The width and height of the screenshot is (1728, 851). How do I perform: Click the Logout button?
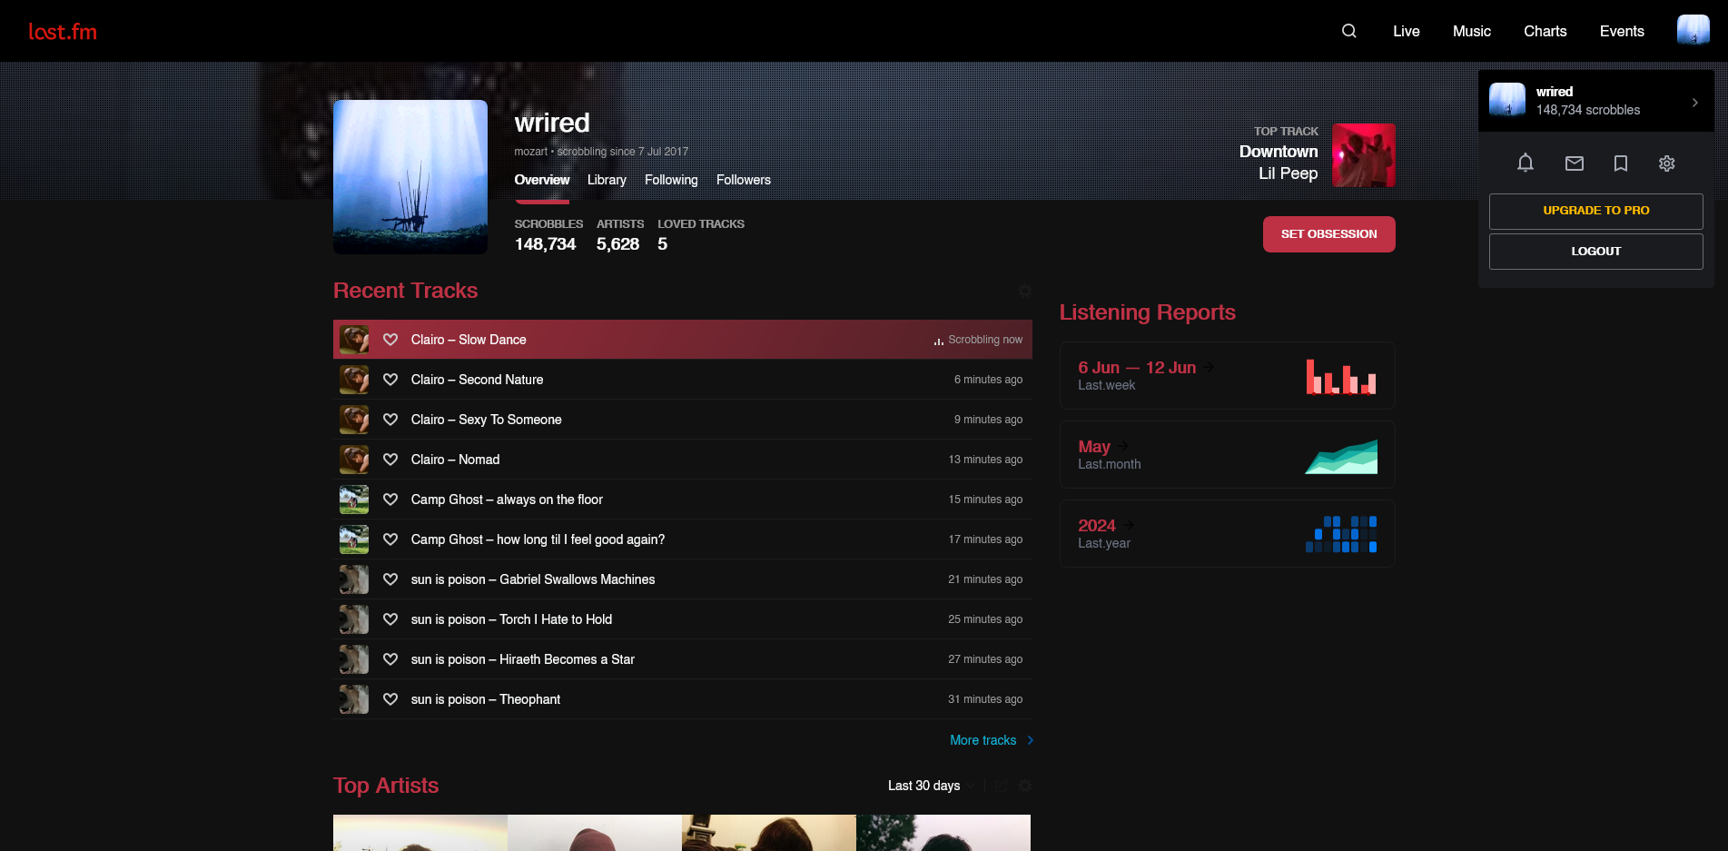(x=1596, y=252)
